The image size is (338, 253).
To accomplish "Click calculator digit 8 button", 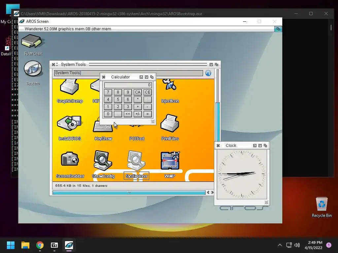I will point(118,92).
